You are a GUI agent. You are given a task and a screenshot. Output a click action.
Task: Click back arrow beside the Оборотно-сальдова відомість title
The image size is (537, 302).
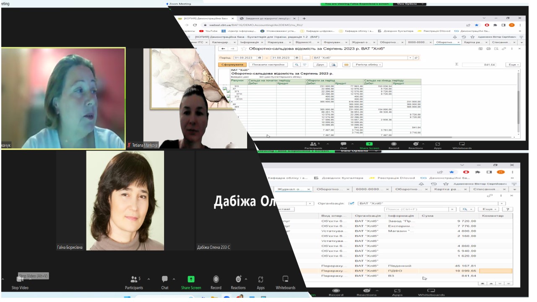pos(223,49)
